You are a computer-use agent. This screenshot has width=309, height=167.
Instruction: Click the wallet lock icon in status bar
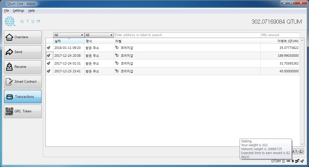(x=284, y=161)
